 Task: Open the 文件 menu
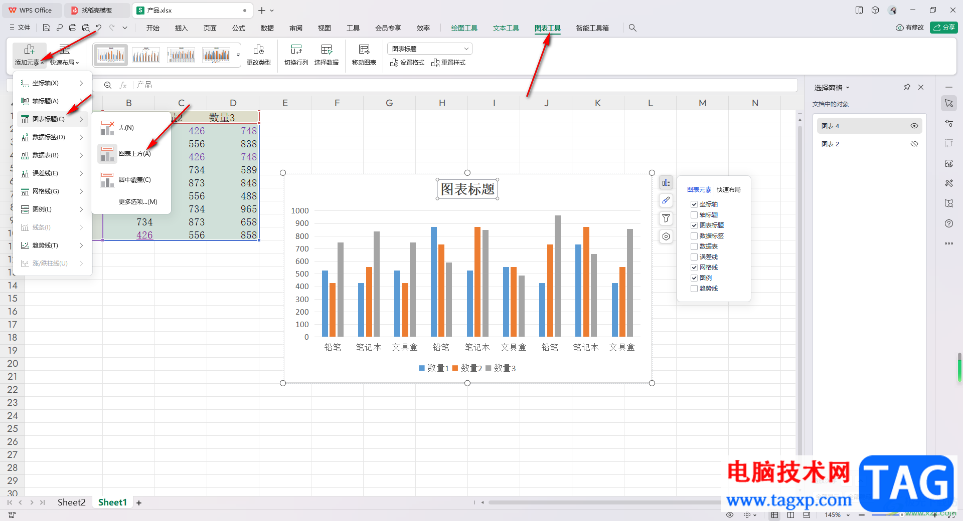[x=20, y=28]
